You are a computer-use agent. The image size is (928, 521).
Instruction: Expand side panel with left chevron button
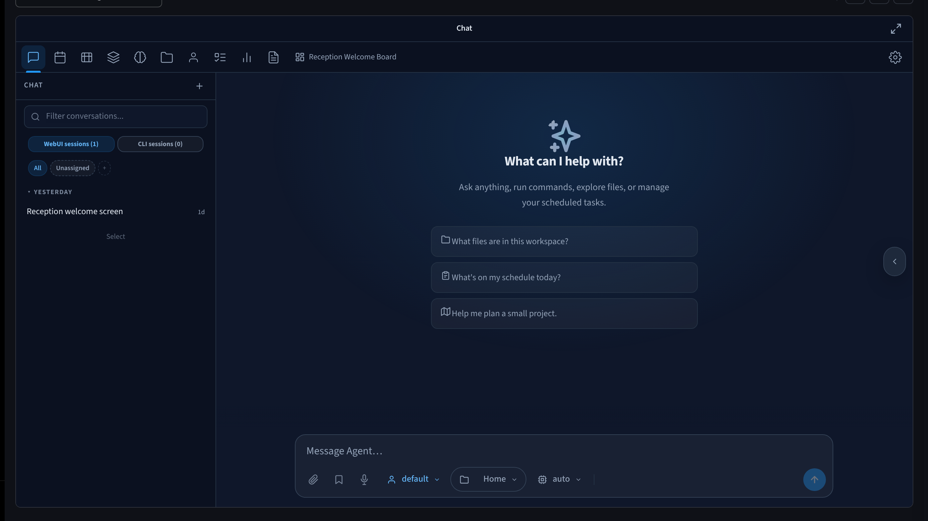[894, 262]
